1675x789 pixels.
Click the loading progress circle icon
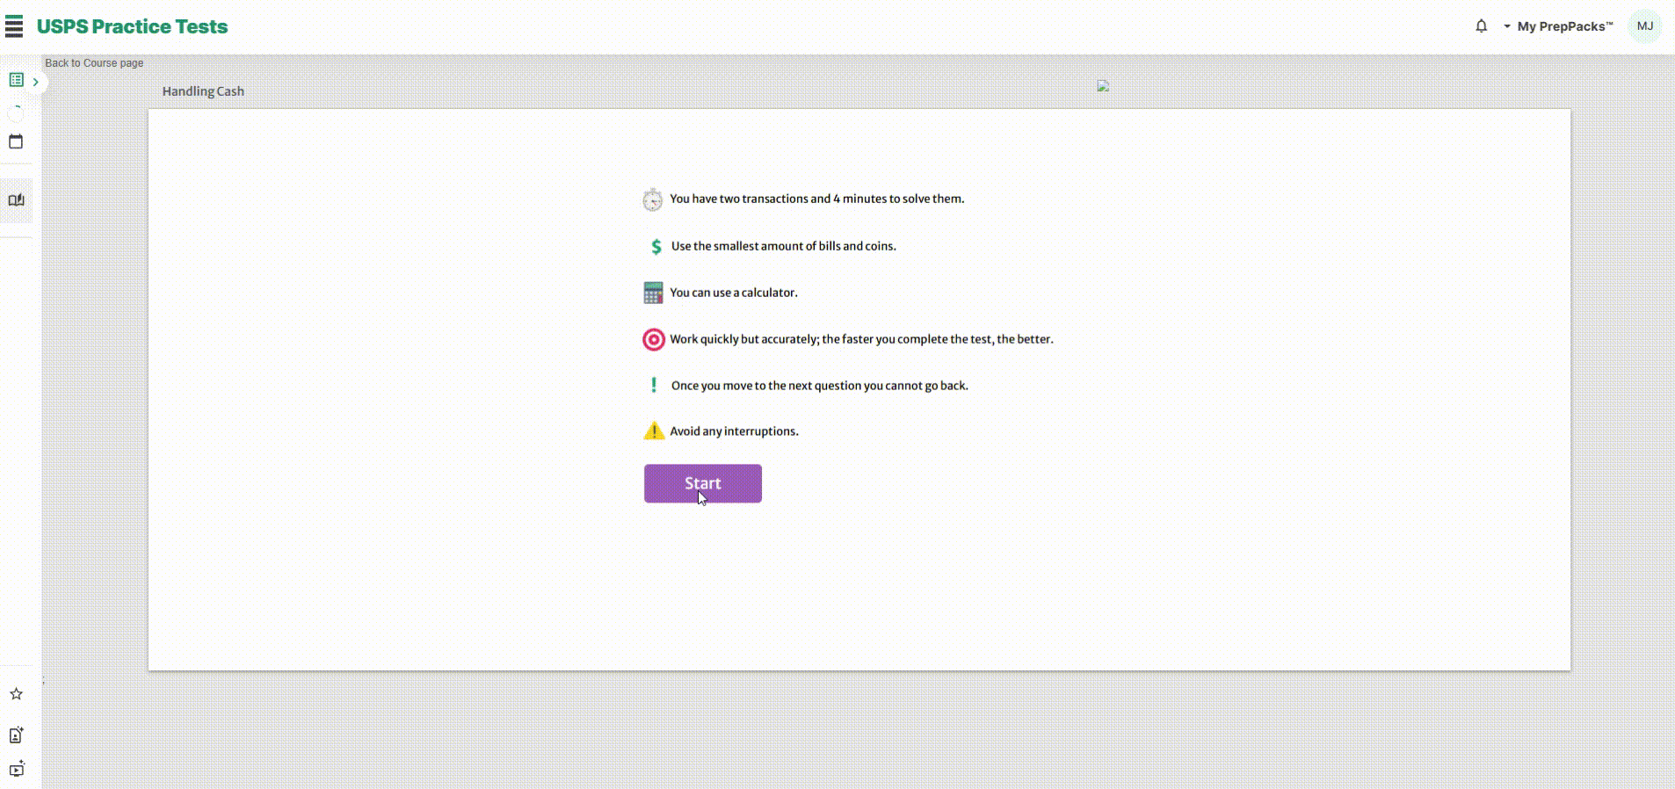[x=16, y=112]
